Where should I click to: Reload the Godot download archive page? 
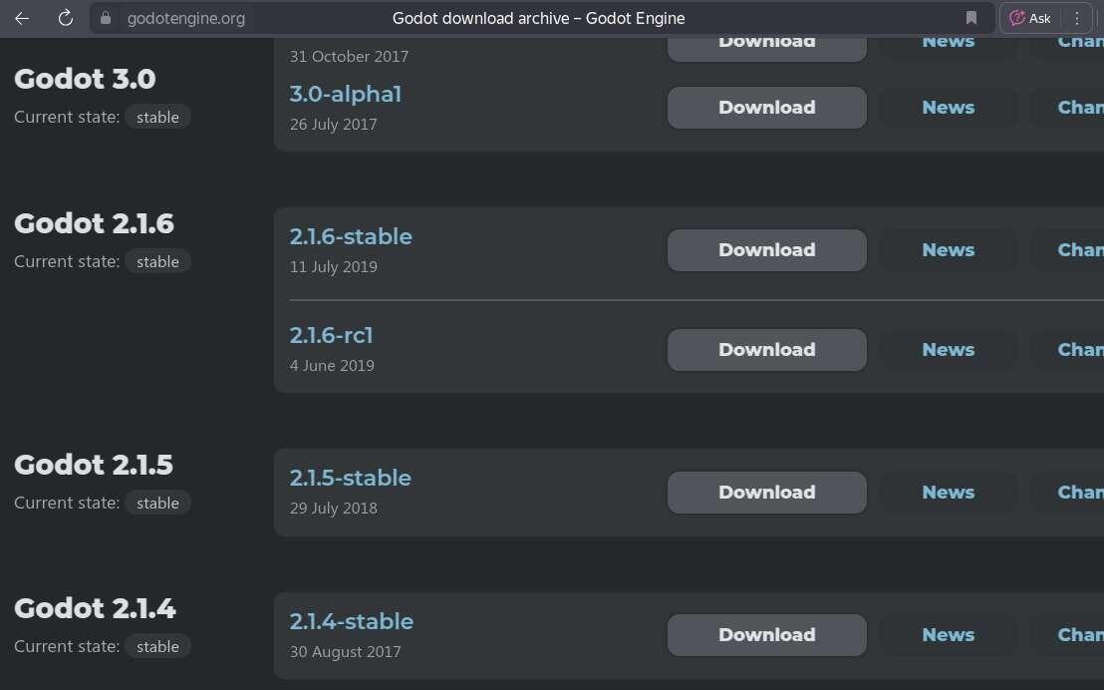pos(65,18)
